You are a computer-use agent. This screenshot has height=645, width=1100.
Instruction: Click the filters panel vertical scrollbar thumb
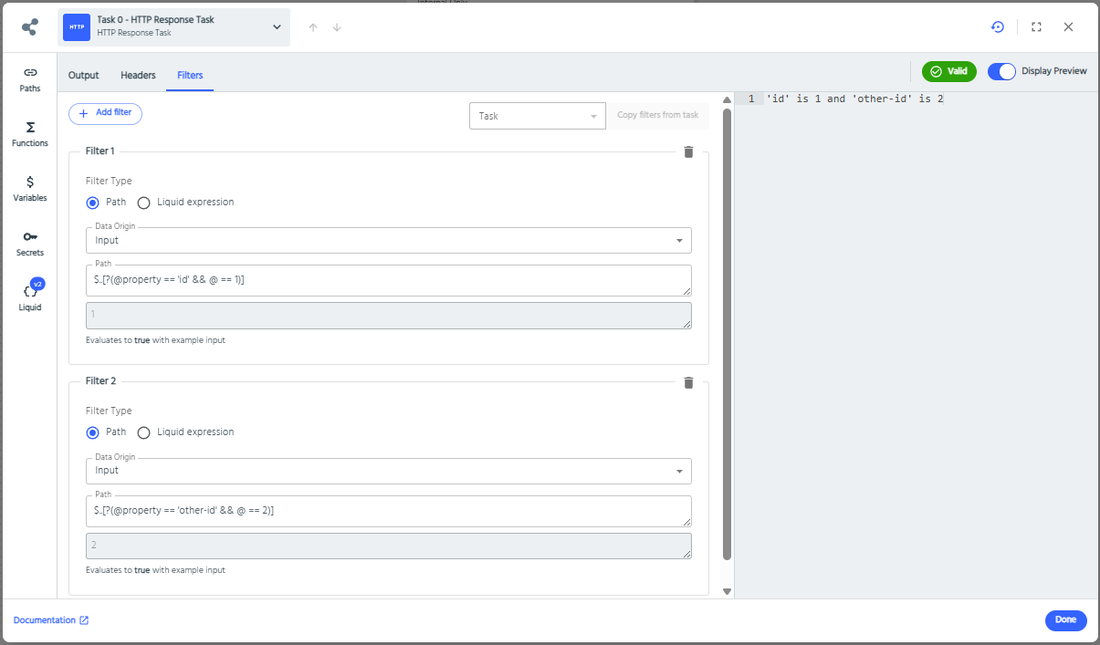click(728, 334)
